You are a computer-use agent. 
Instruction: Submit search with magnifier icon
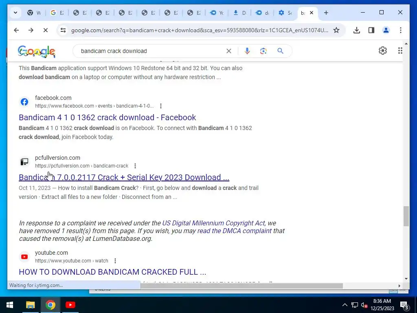(280, 51)
